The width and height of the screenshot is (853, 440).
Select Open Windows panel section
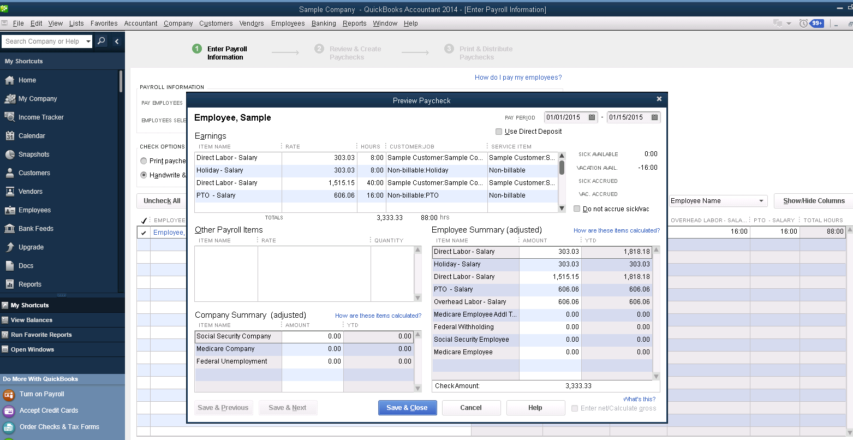(x=62, y=349)
